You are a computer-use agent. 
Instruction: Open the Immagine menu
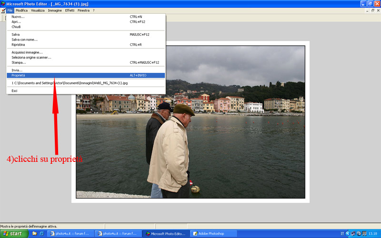[55, 10]
